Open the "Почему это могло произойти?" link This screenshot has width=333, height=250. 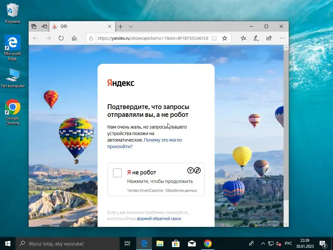pos(144,143)
